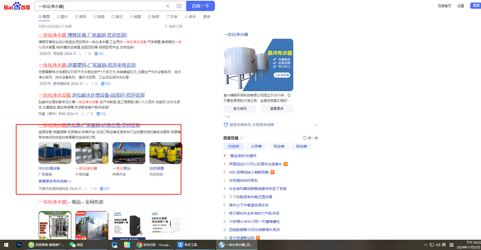Open the AI 助手 tab
This screenshot has width=481, height=250.
coord(190,17)
